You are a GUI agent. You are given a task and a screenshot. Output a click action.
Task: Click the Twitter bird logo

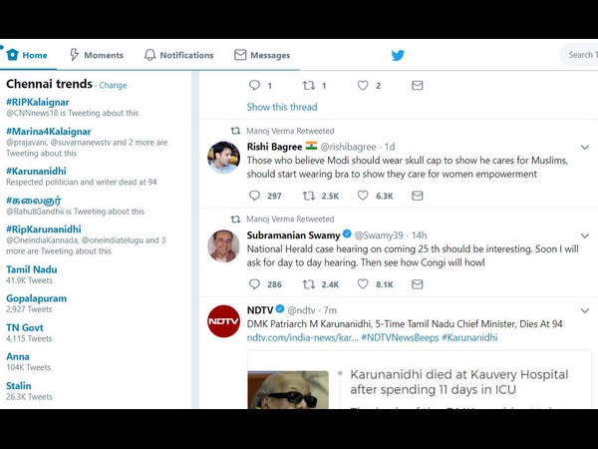398,55
